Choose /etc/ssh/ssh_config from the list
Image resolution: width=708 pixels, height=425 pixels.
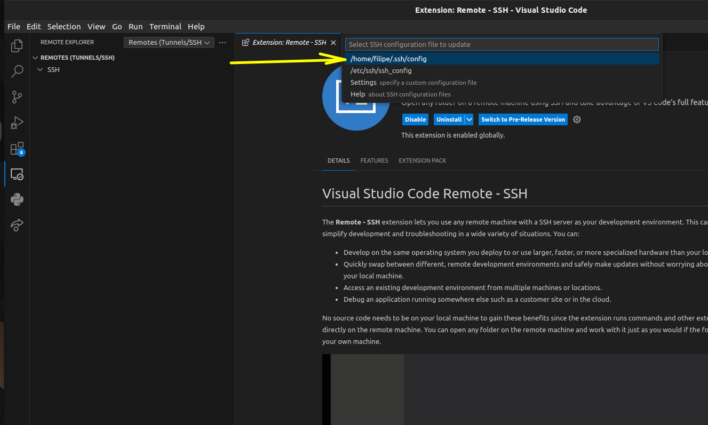pos(502,70)
